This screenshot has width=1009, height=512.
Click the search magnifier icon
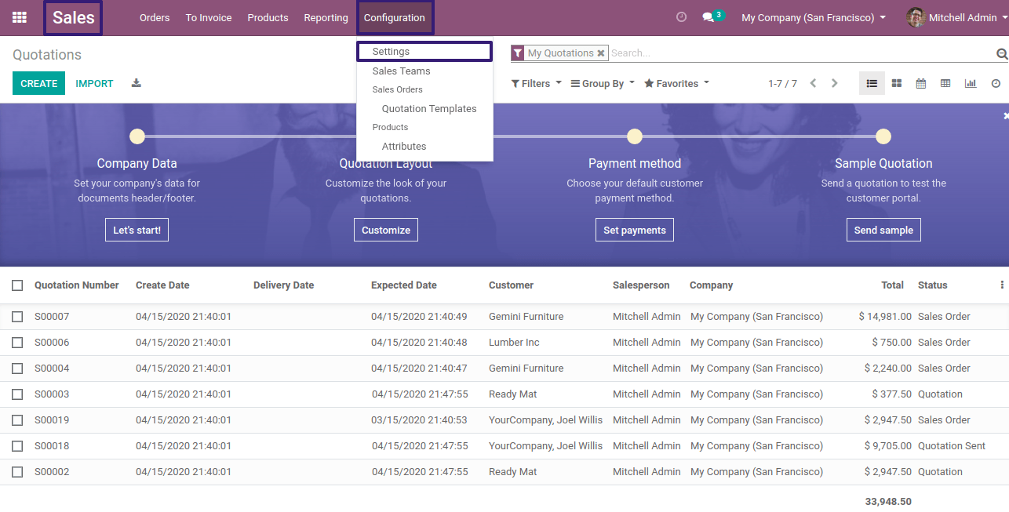[x=1002, y=53]
